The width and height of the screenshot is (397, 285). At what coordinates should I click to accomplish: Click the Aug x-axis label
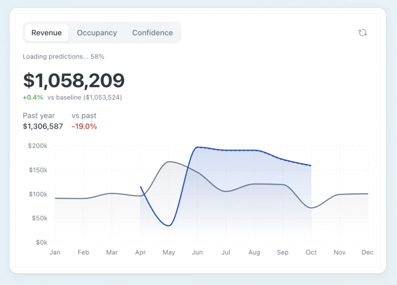coord(254,253)
